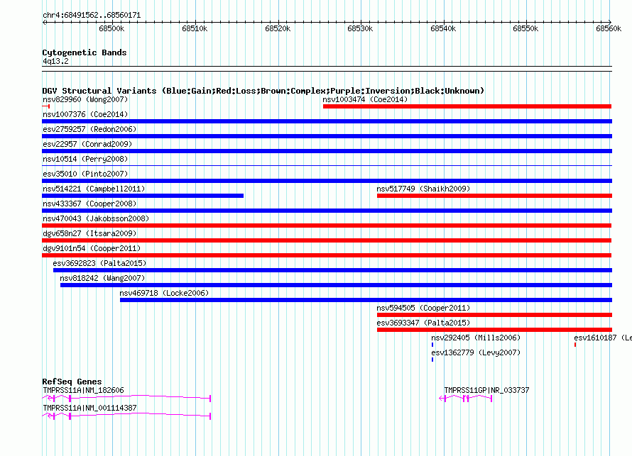Click the nsv292405 (Mills2006) small blue marker
This screenshot has height=456, width=632.
point(432,345)
